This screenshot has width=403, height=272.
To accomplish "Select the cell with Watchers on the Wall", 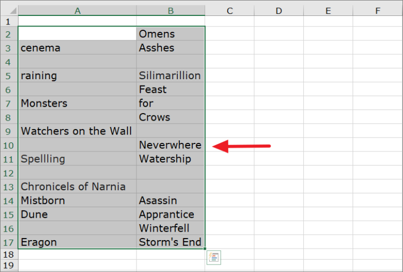I will tap(78, 131).
